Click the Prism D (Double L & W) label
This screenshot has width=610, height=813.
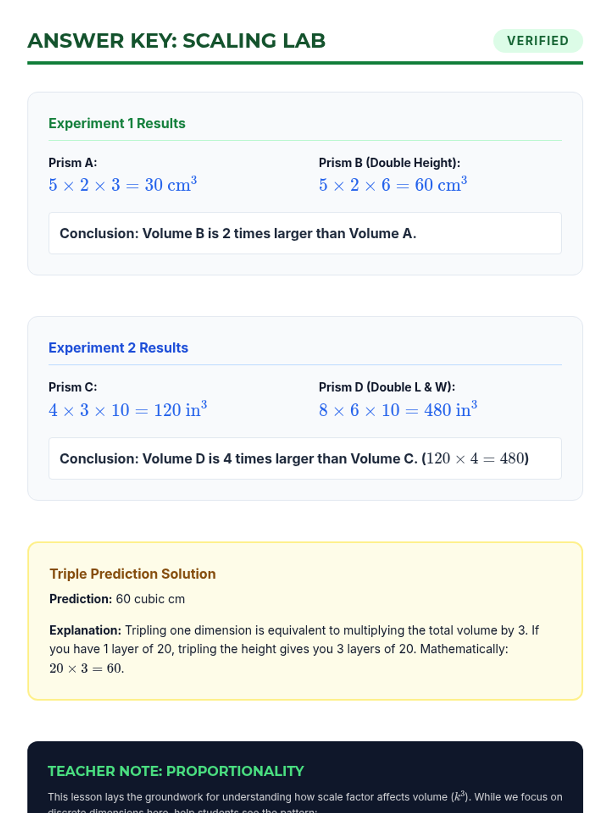pos(387,387)
